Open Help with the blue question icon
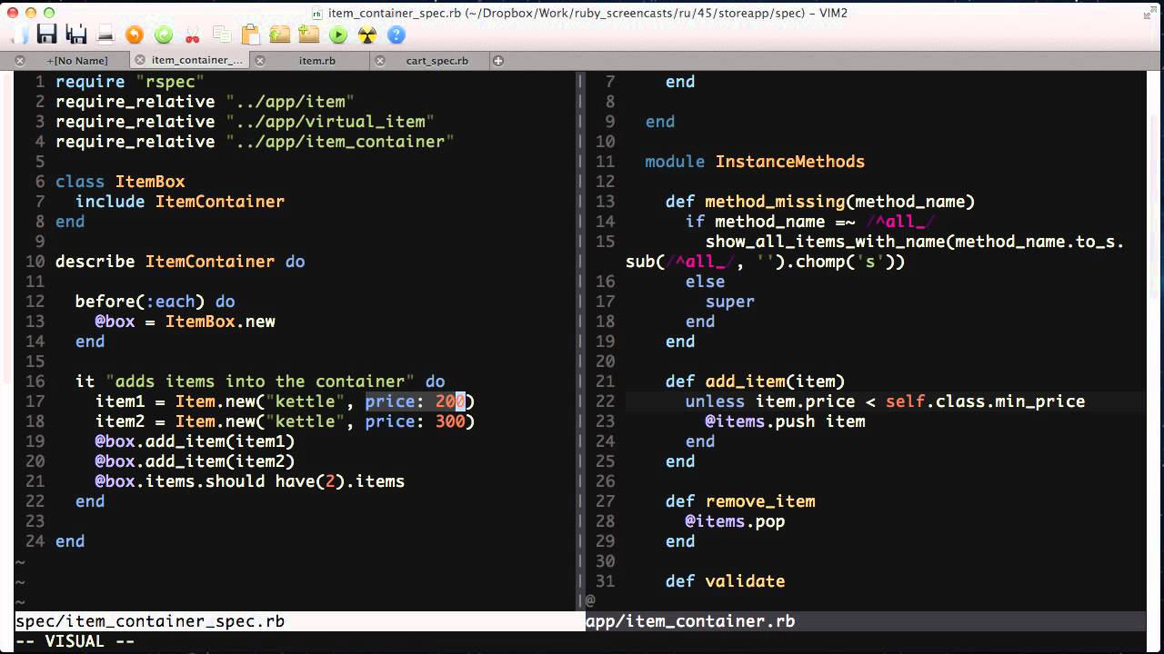 396,35
